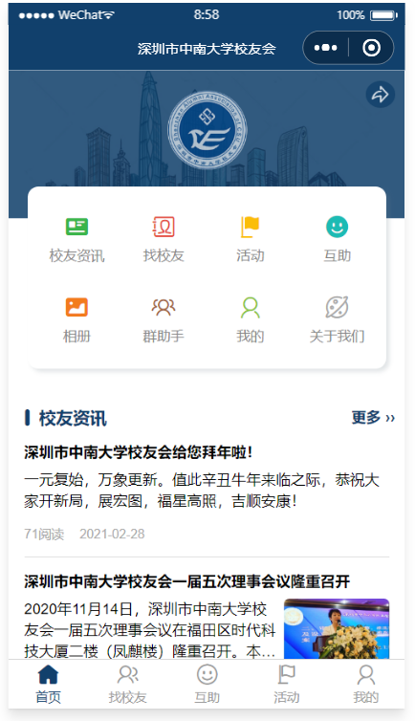The image size is (415, 721).
Task: Click the share arrow icon
Action: click(380, 95)
